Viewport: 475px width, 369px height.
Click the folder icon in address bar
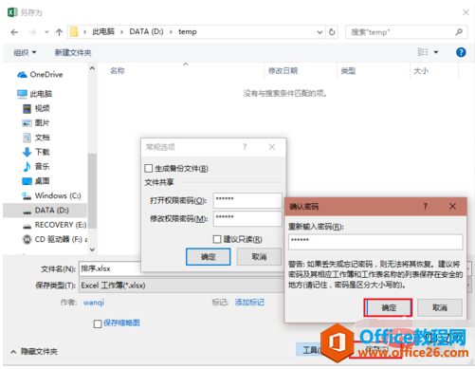click(x=74, y=32)
